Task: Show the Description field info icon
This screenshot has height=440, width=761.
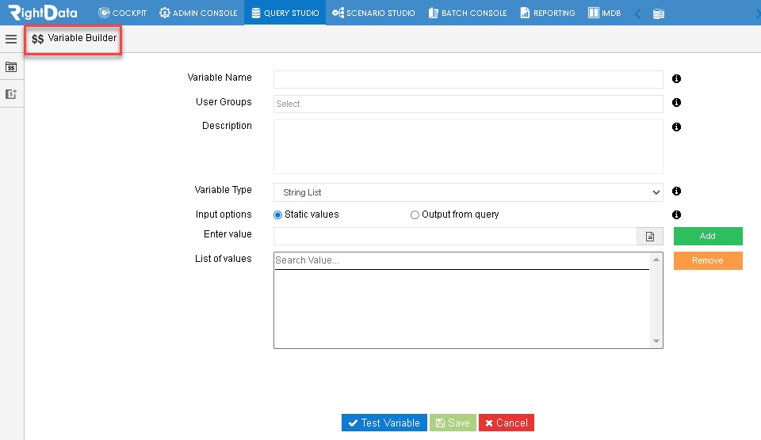Action: [676, 127]
